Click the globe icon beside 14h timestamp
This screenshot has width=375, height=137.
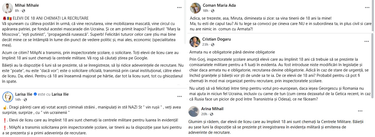pyautogui.click(x=25, y=100)
